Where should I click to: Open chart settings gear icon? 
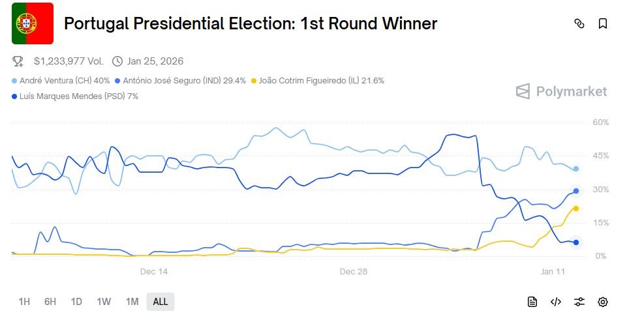point(603,302)
